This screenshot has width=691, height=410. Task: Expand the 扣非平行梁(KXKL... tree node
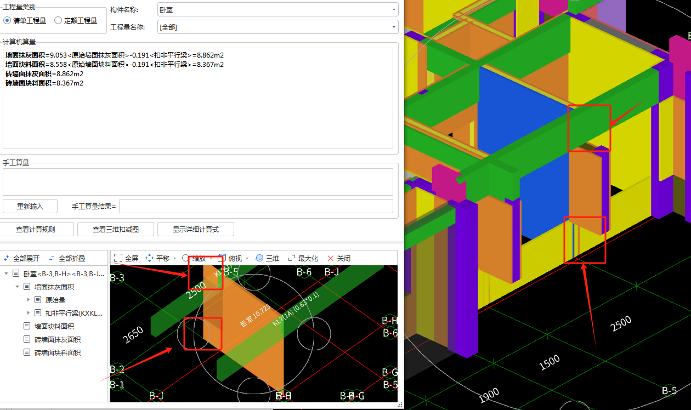[x=28, y=313]
